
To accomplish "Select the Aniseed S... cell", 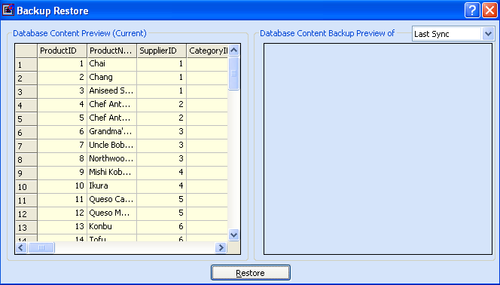I will point(112,91).
